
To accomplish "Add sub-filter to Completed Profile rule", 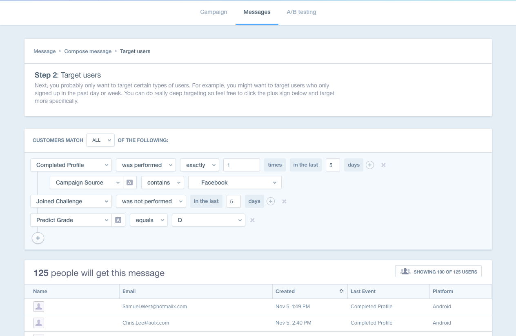I will pyautogui.click(x=370, y=165).
